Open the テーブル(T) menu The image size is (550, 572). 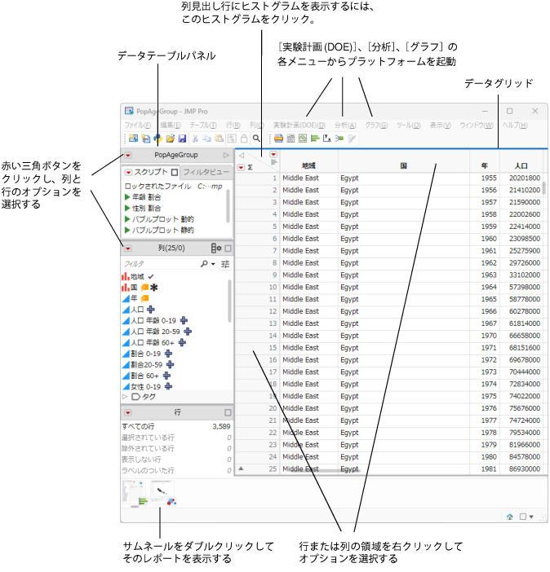pyautogui.click(x=203, y=125)
